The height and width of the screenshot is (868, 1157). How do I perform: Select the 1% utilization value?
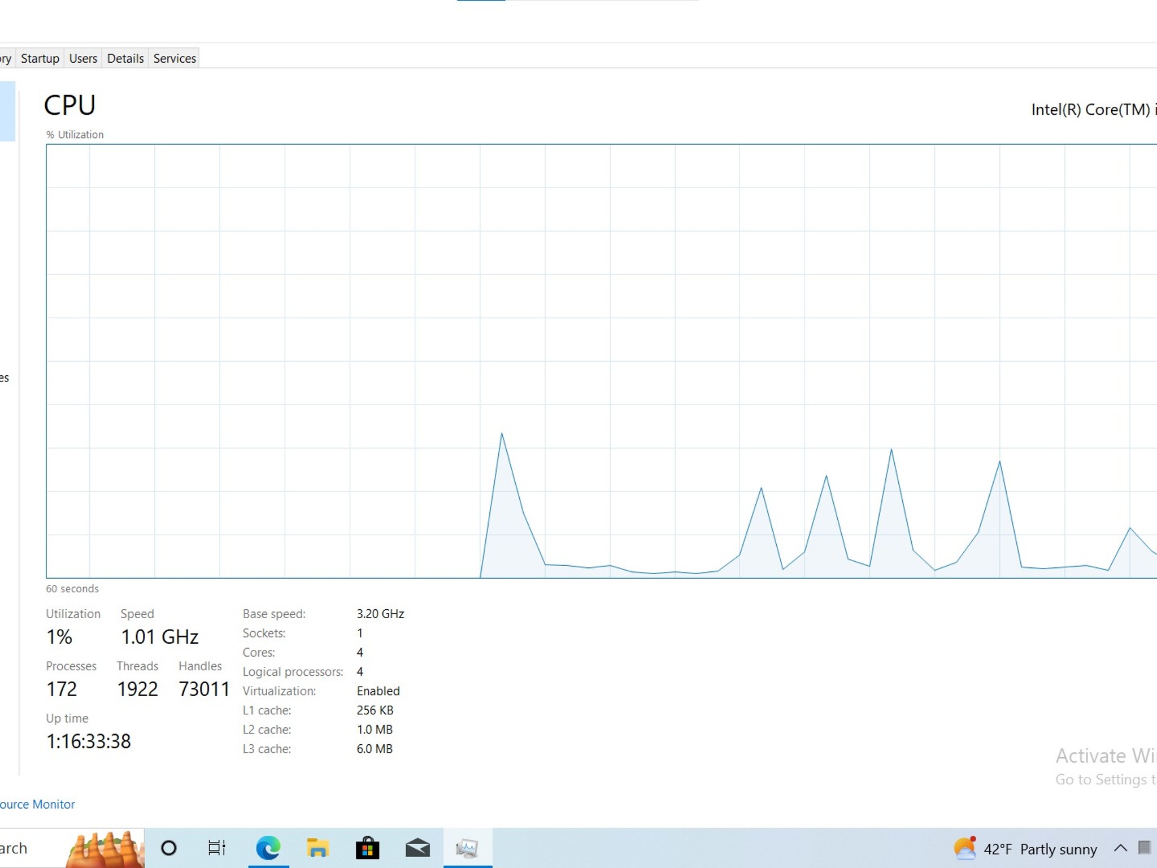coord(59,637)
